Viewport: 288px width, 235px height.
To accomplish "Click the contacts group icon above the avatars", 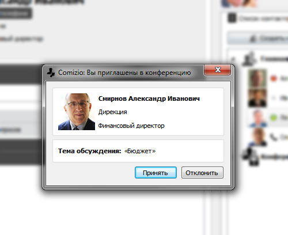I will pos(249,59).
